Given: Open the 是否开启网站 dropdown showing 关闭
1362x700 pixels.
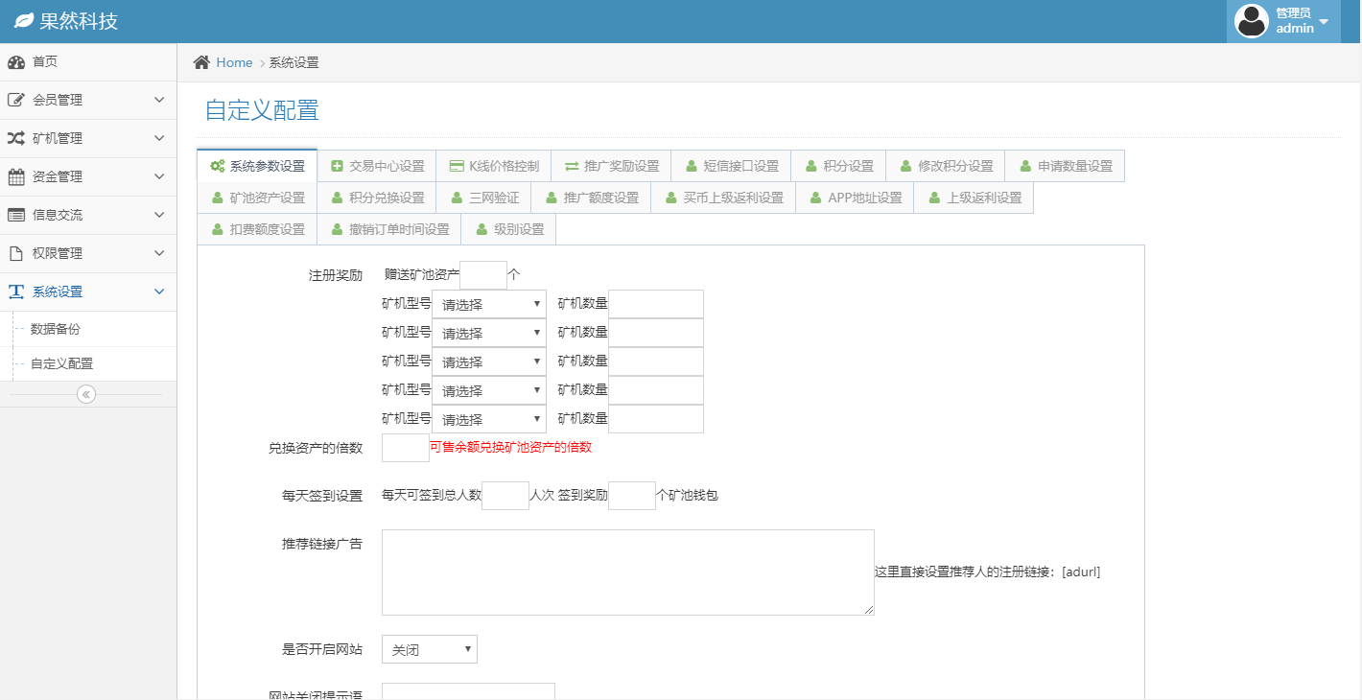Looking at the screenshot, I should pos(430,649).
